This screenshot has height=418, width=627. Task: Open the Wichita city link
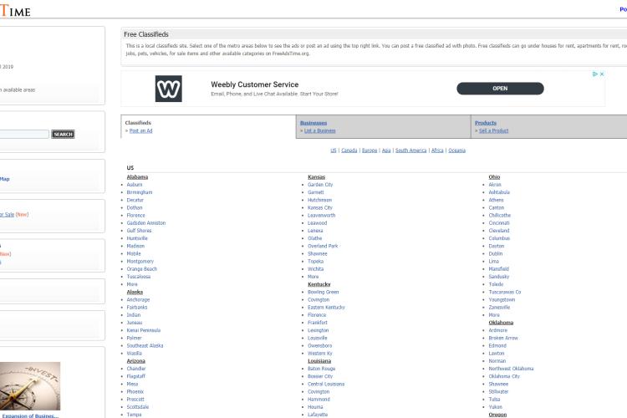315,269
